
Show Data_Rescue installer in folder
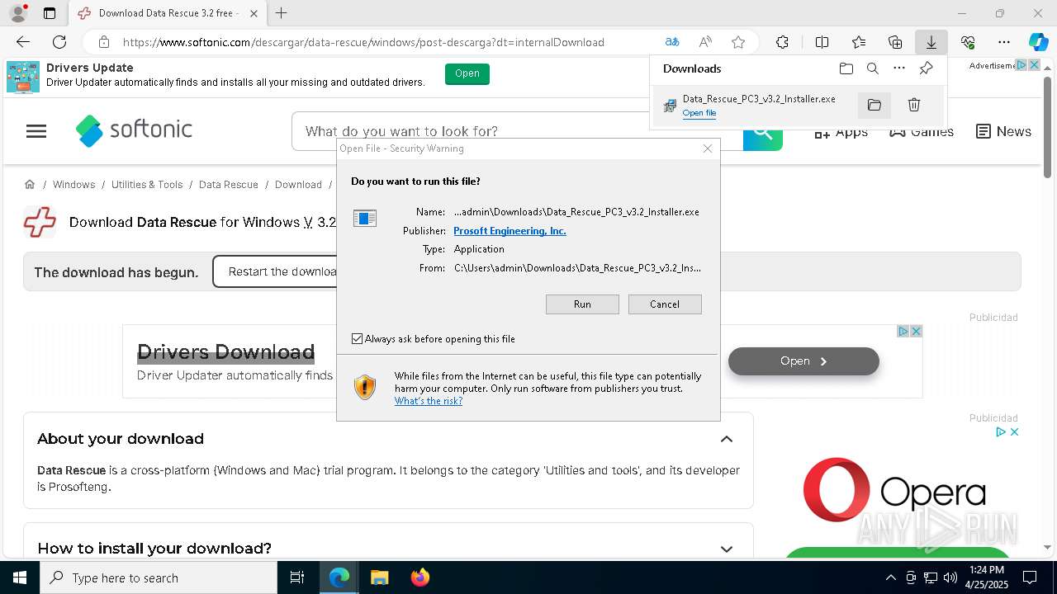(875, 105)
